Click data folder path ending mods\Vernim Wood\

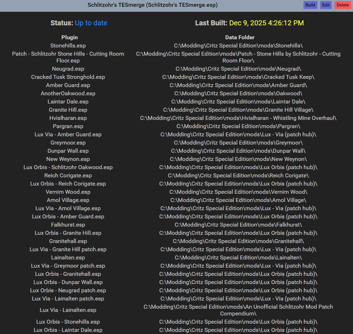238,192
